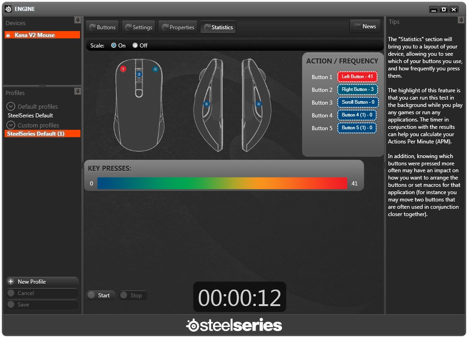Click red button 1 marker on mouse diagram
The width and height of the screenshot is (468, 338).
coord(123,69)
